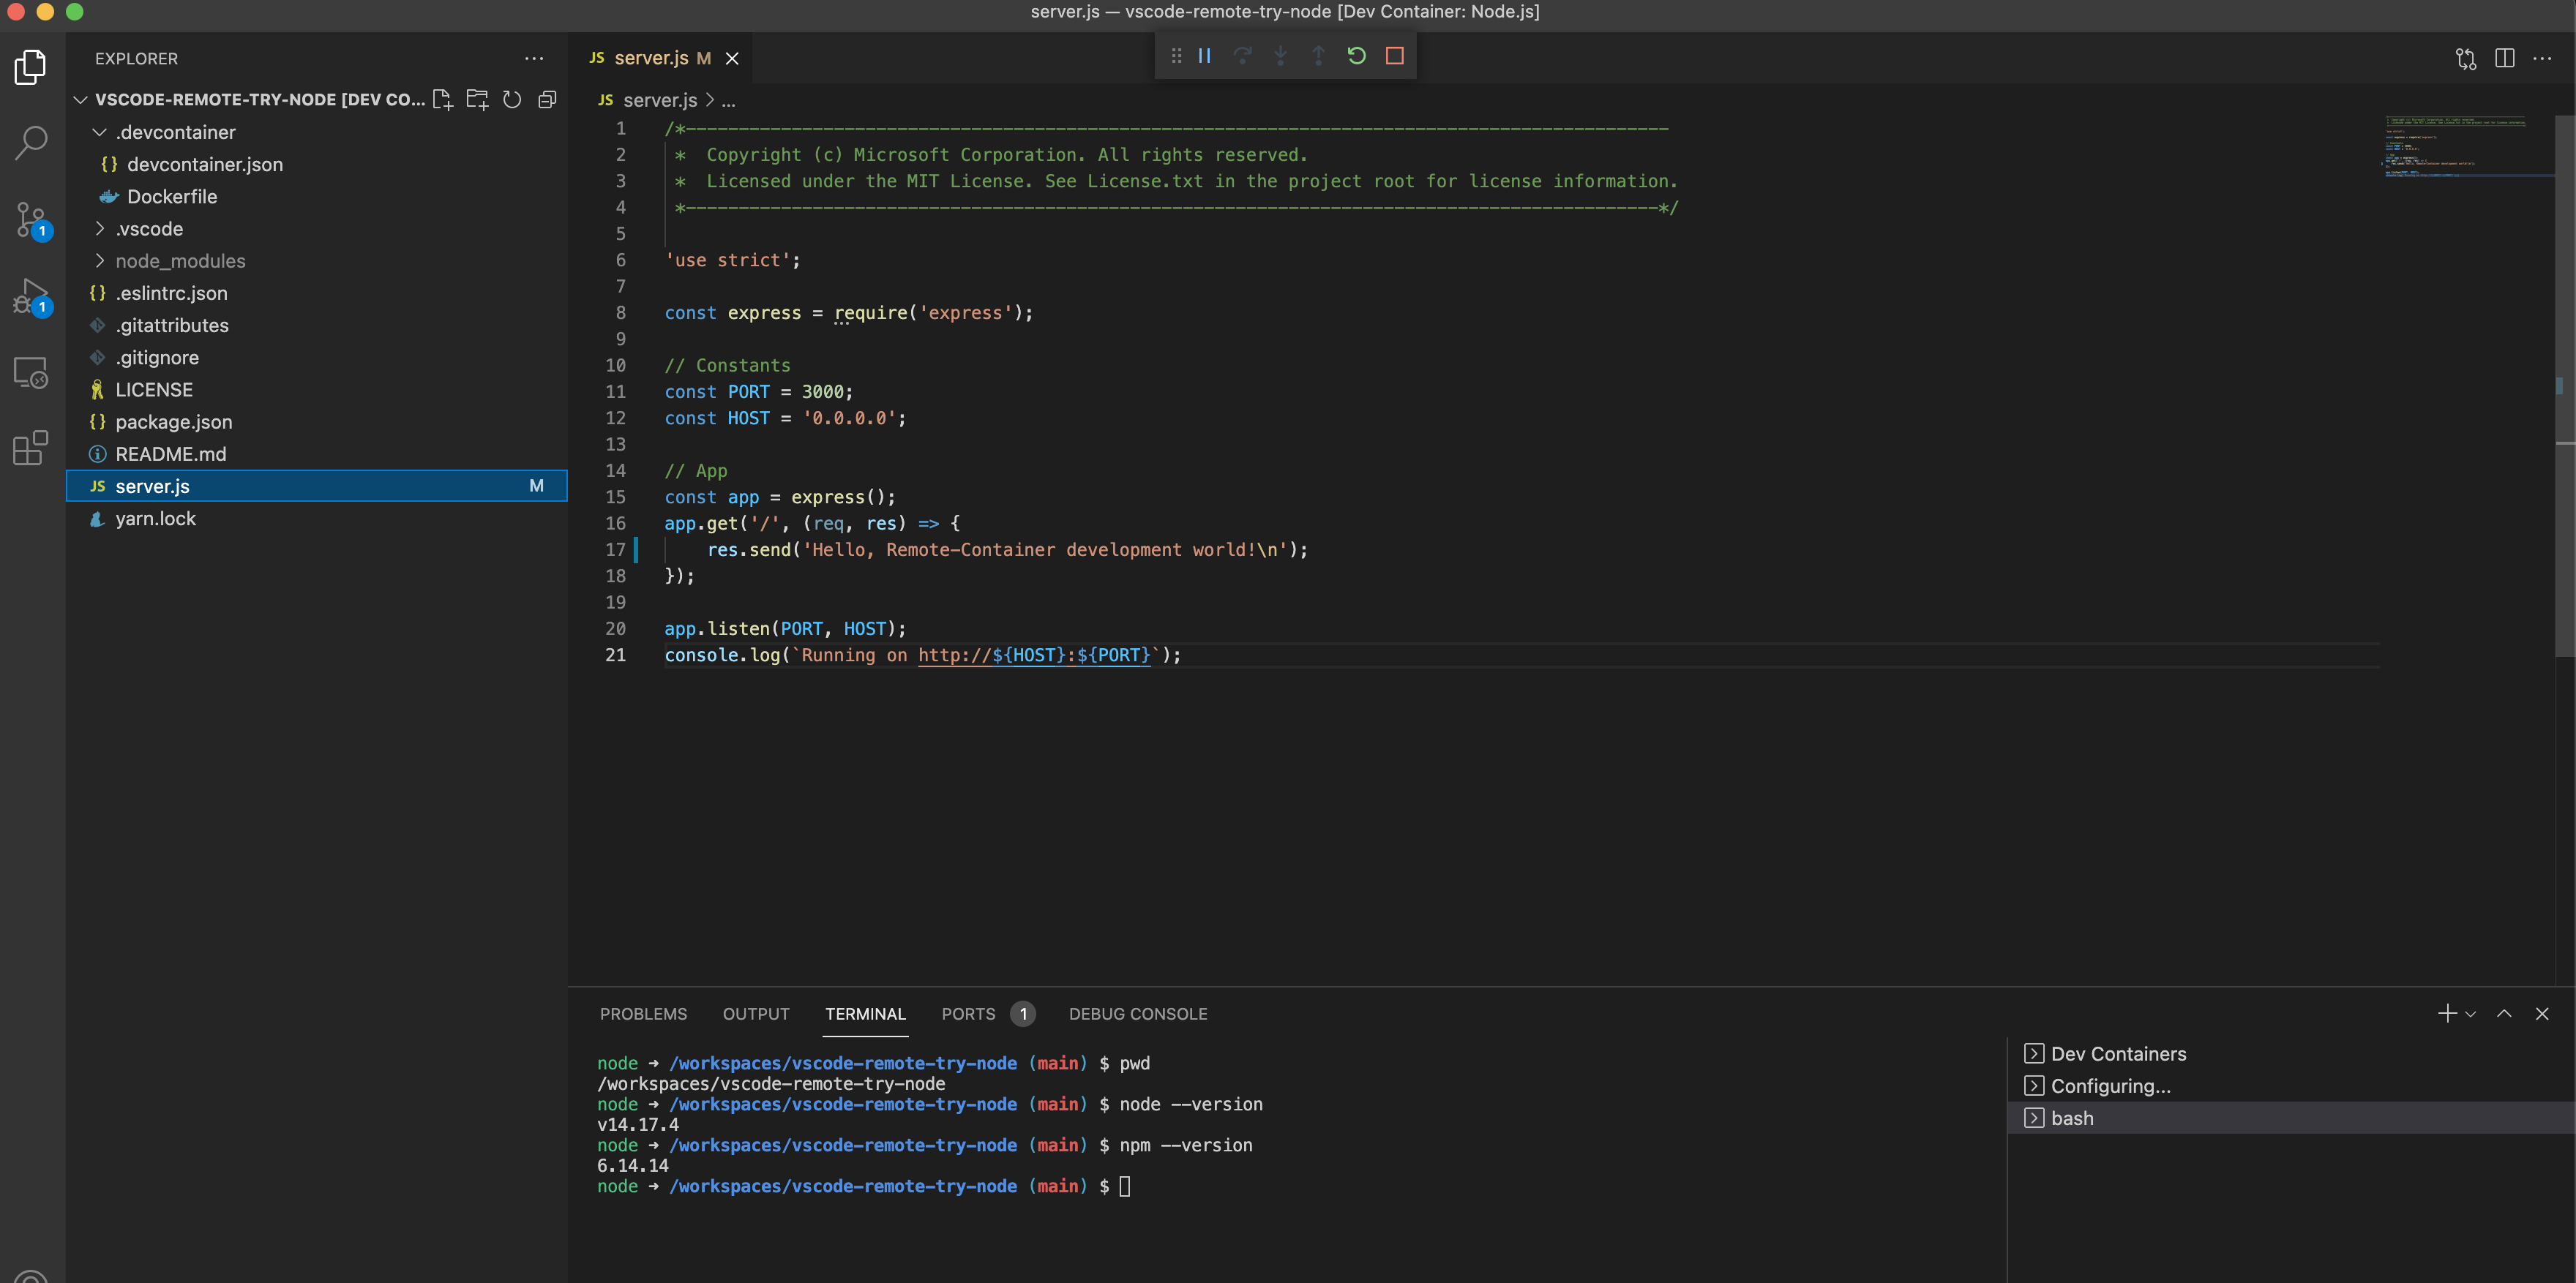Pause program execution in the debug toolbar
Image resolution: width=2576 pixels, height=1283 pixels.
1204,55
